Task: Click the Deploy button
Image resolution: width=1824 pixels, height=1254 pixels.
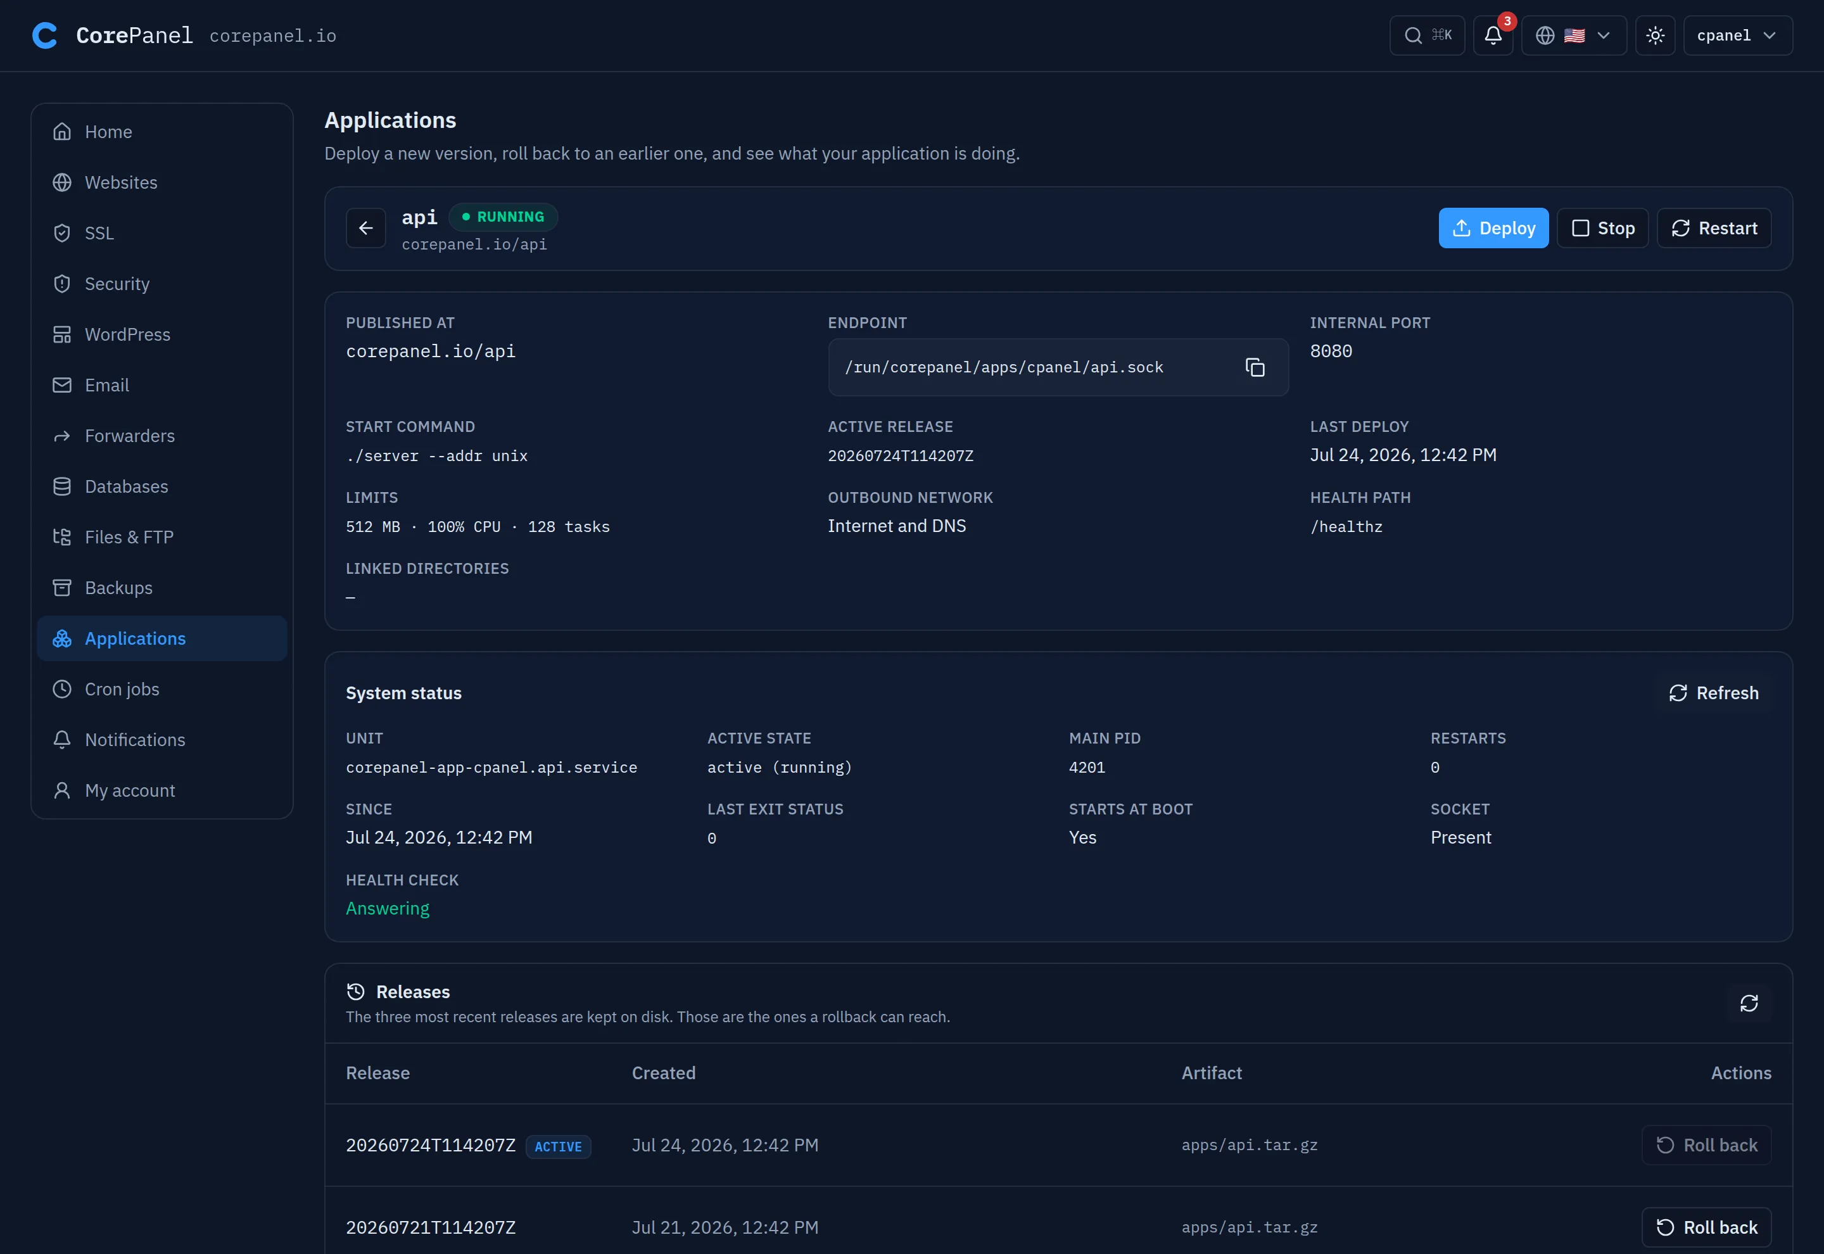Action: click(x=1493, y=228)
